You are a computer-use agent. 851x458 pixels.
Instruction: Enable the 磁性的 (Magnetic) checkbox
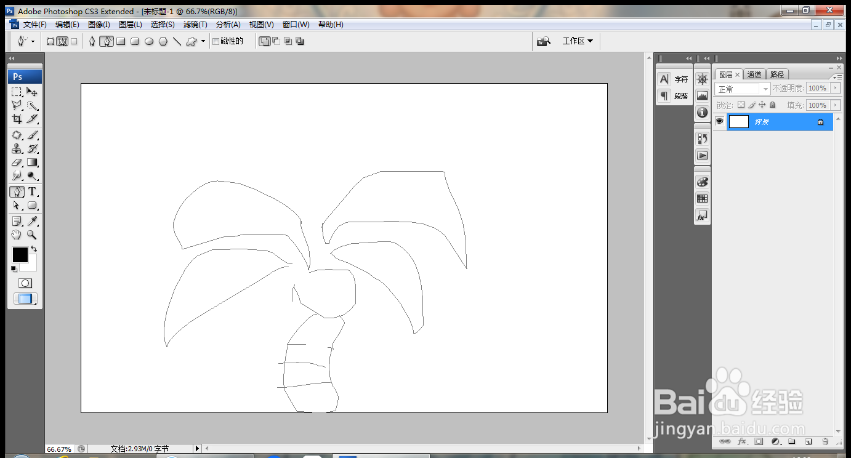(216, 41)
